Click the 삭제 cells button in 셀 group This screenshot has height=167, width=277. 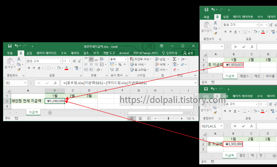[162, 64]
